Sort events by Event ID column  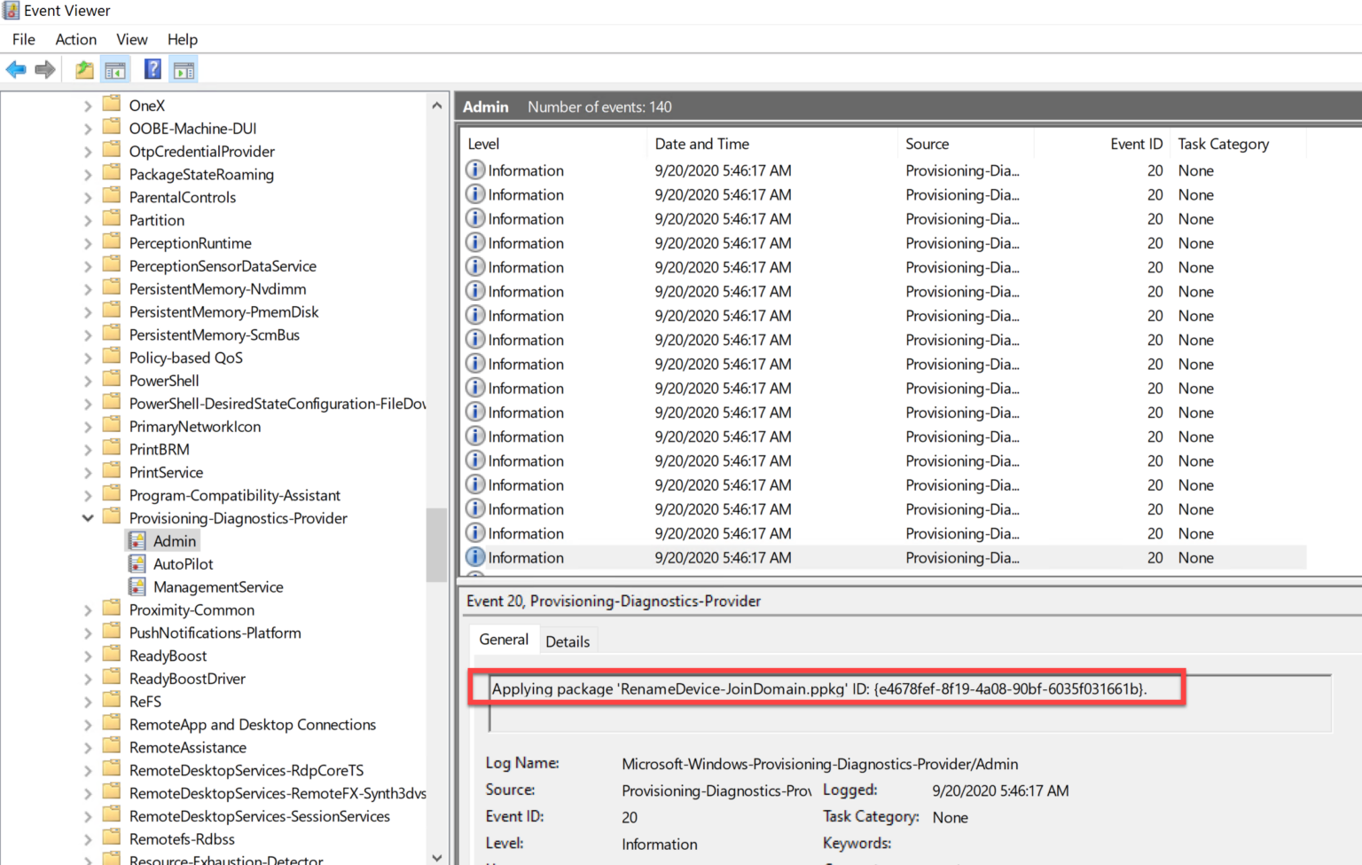1137,144
